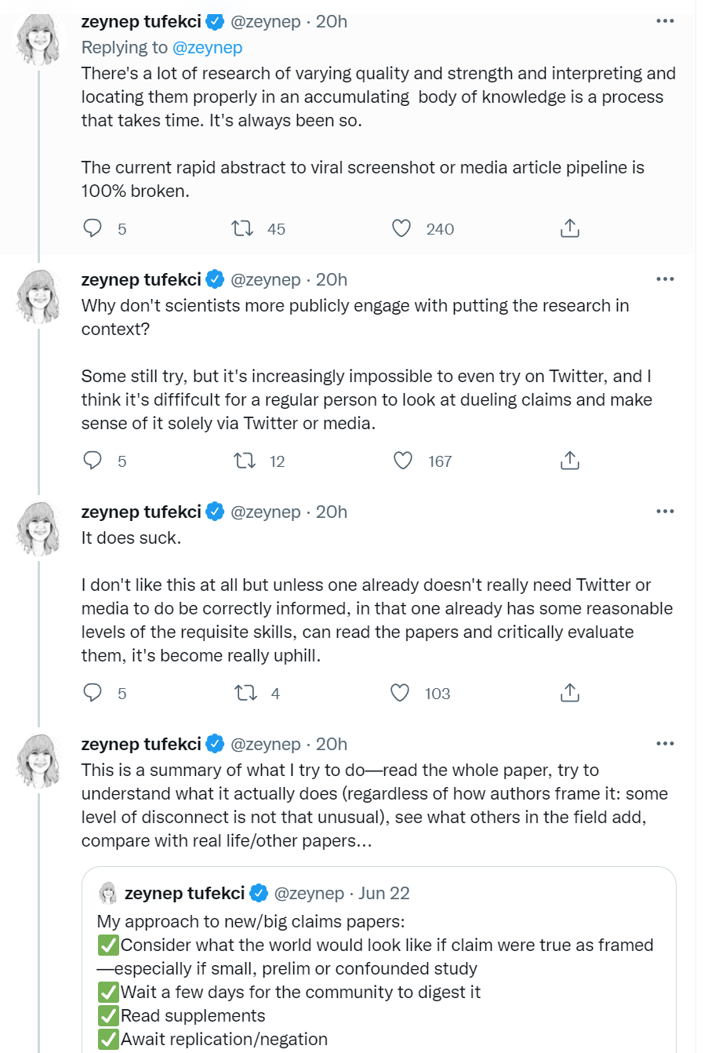The image size is (708, 1053).
Task: Retweet the tweet with 12 retweets
Action: point(245,461)
